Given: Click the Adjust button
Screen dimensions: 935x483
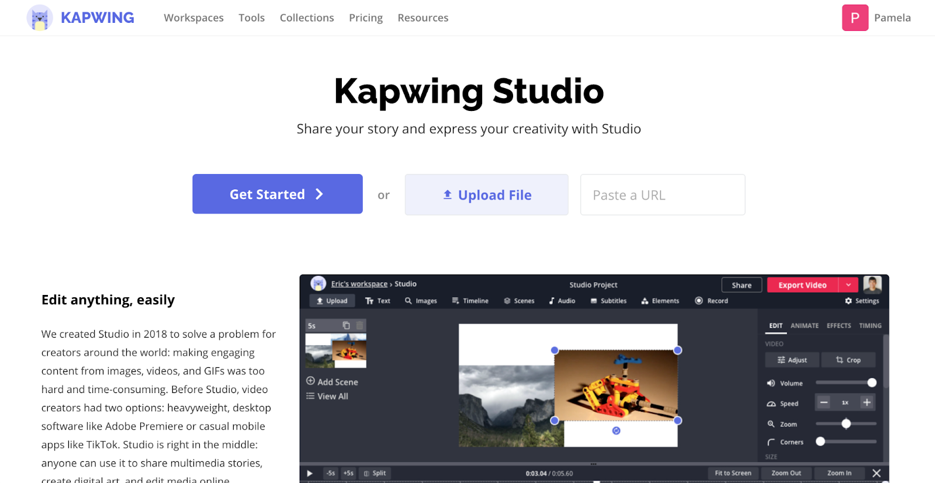Looking at the screenshot, I should [x=792, y=360].
